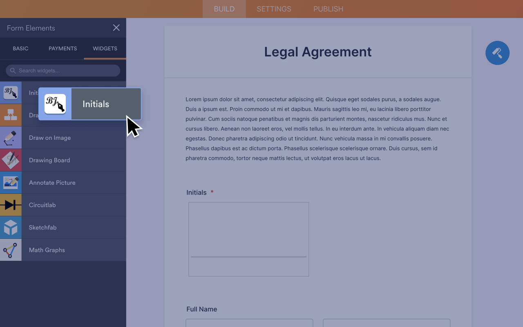Open the PUBLISH tab
The width and height of the screenshot is (523, 327).
pos(328,9)
